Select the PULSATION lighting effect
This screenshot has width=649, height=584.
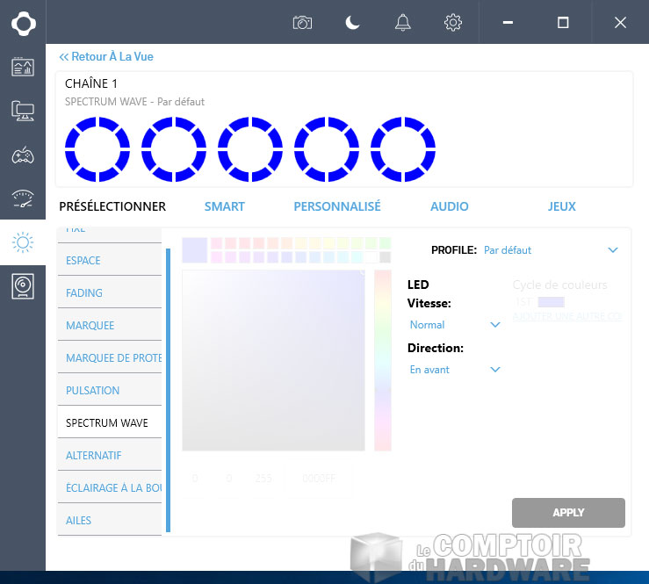(x=93, y=390)
